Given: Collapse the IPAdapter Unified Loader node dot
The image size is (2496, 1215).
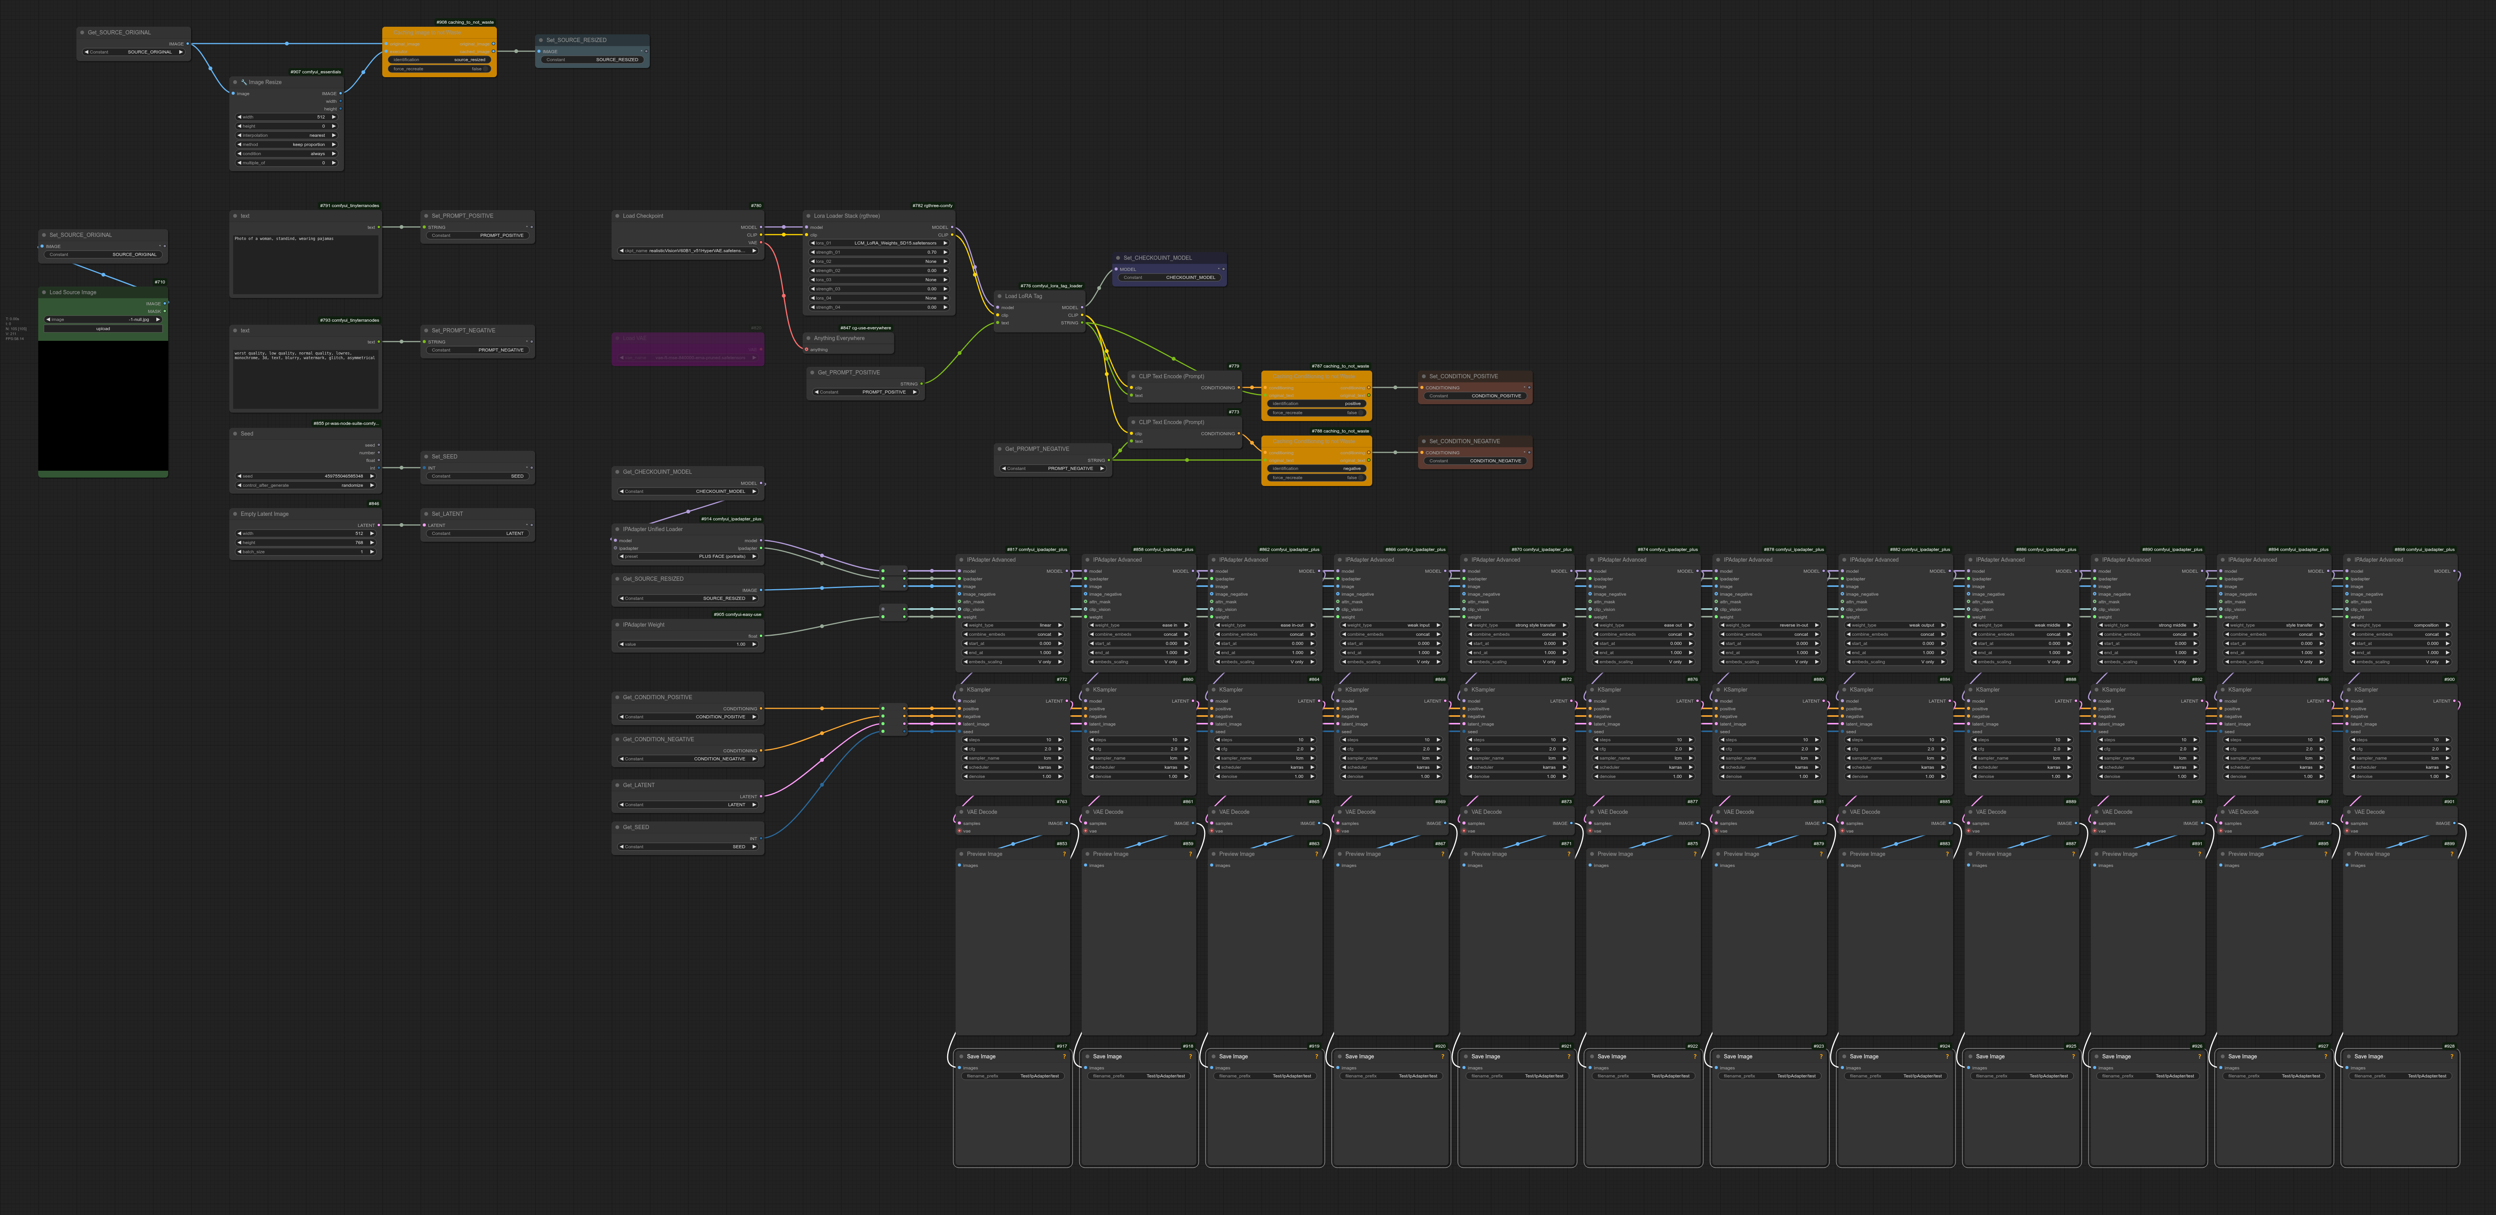Looking at the screenshot, I should tap(617, 529).
